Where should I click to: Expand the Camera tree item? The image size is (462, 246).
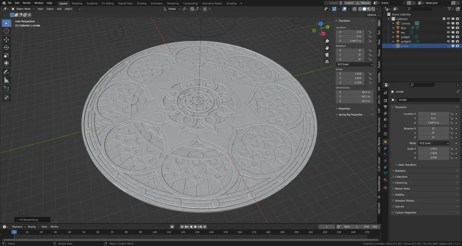[x=393, y=23]
